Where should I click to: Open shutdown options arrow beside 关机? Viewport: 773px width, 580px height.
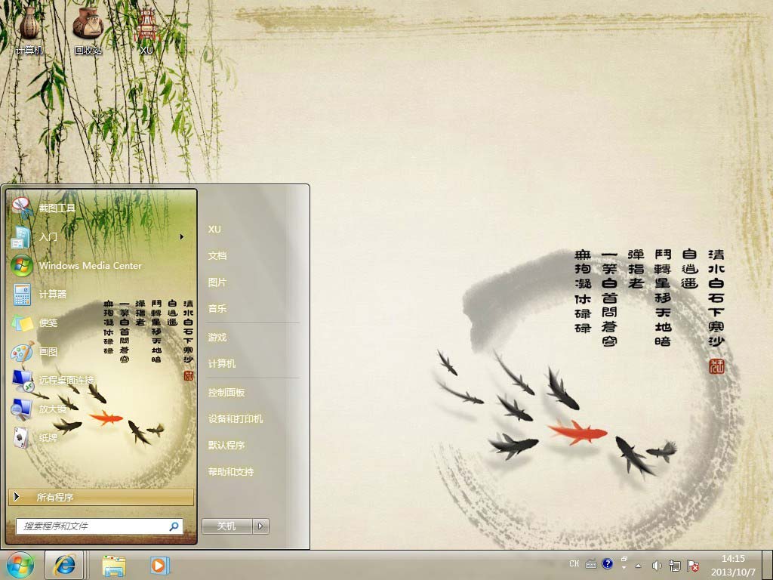point(261,526)
